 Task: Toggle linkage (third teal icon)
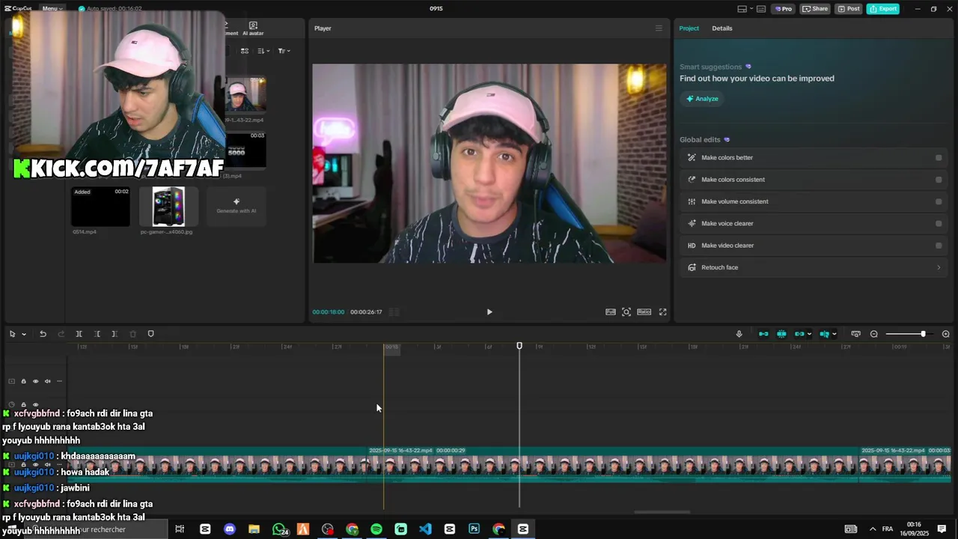coord(799,334)
